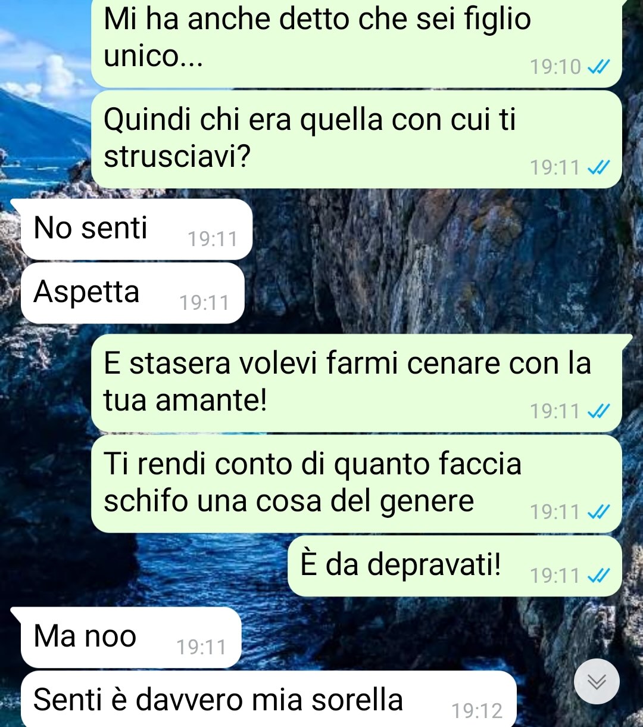Image resolution: width=643 pixels, height=727 pixels.
Task: Tap read receipt ticks on 'figlio unico' message
Action: [x=598, y=67]
